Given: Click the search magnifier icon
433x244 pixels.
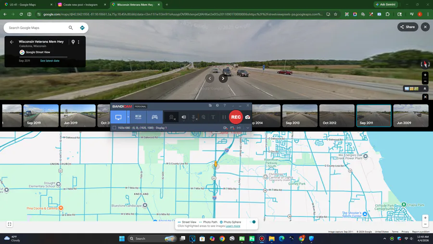Looking at the screenshot, I should [71, 27].
